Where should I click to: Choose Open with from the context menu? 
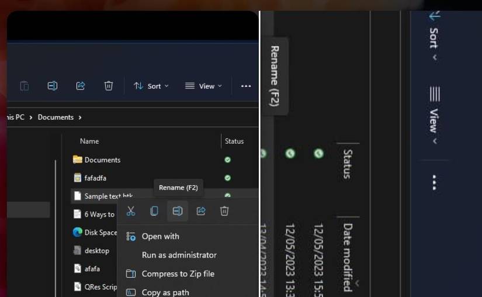pos(161,236)
